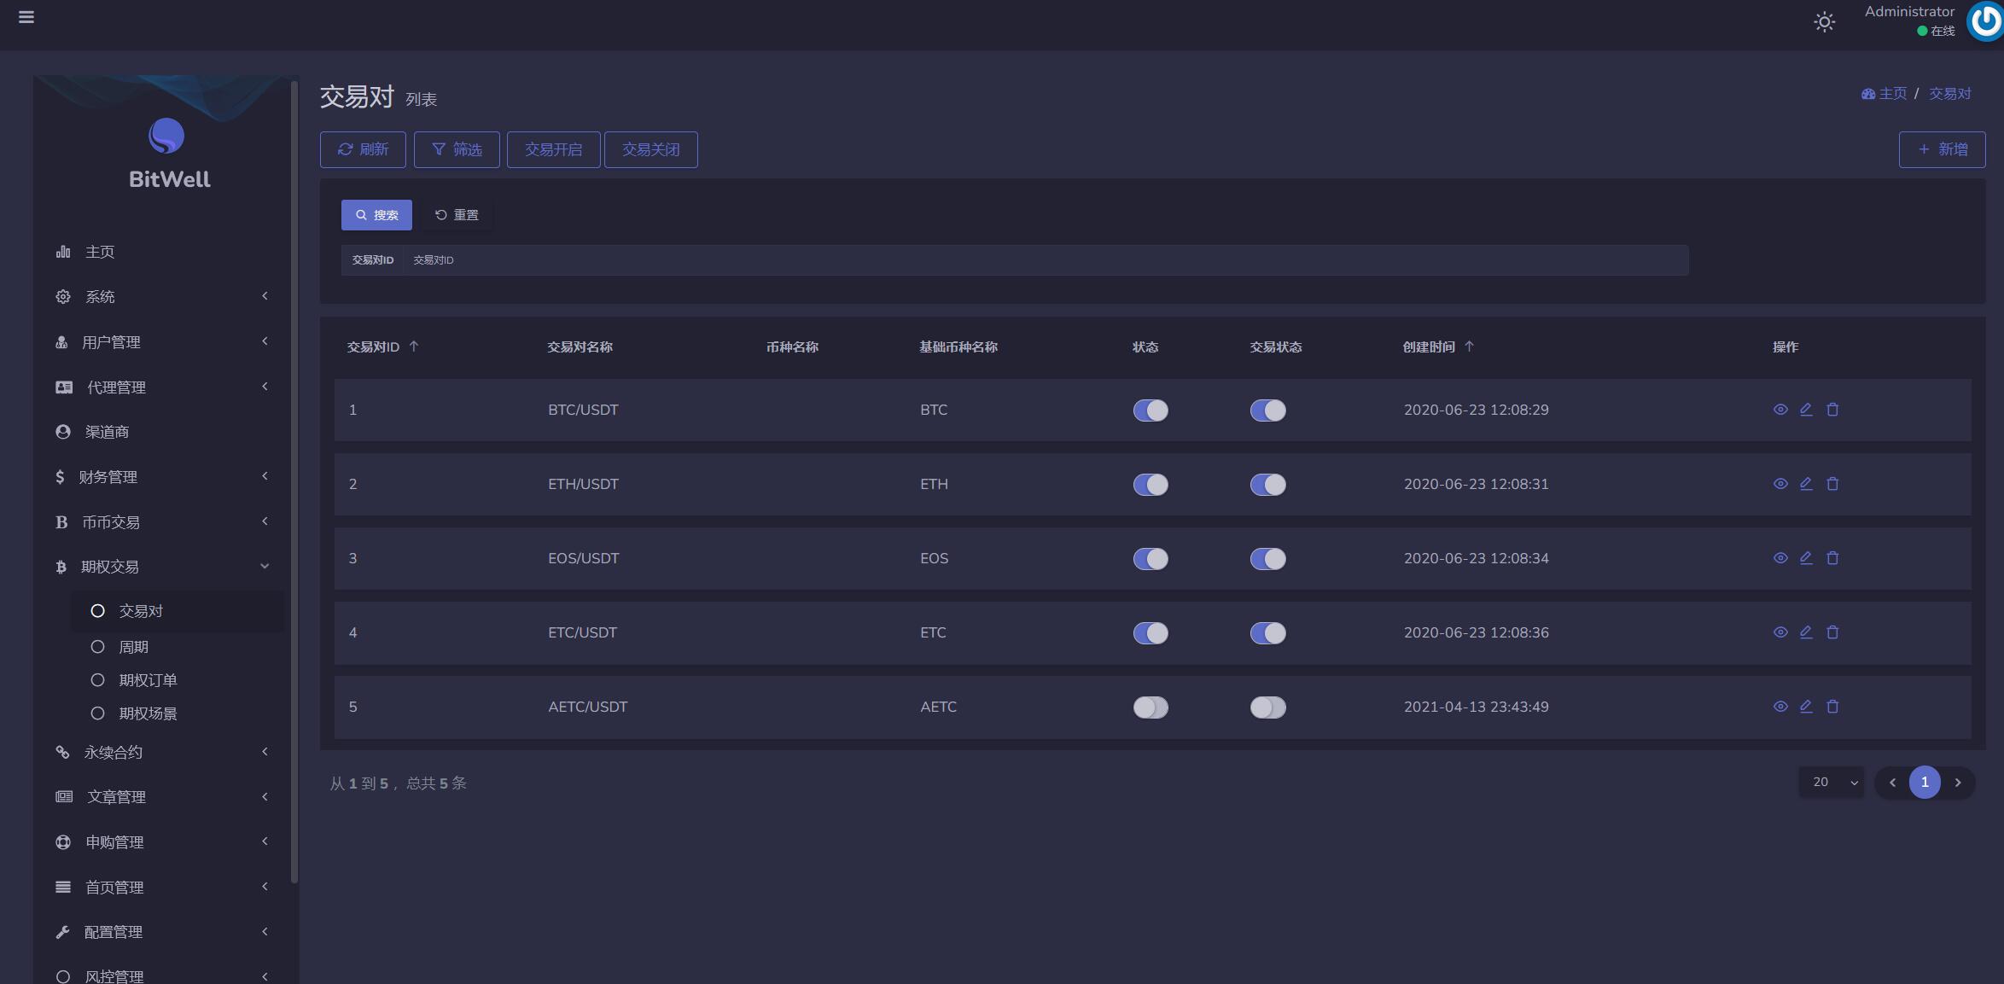Edit the AETC/USDT trading pair

[1806, 707]
